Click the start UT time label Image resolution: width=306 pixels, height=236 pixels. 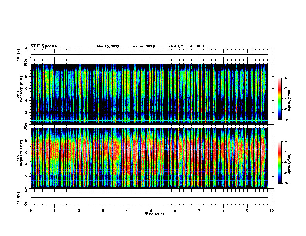(x=187, y=46)
